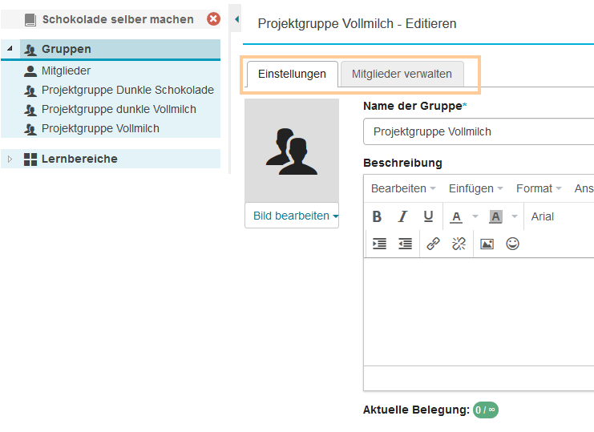Increase paragraph indent
Image resolution: width=594 pixels, height=432 pixels.
pos(379,244)
